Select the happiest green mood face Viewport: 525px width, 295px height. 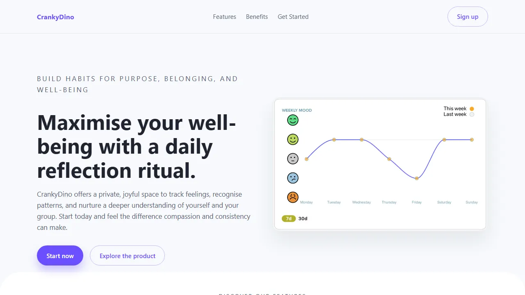pos(293,120)
